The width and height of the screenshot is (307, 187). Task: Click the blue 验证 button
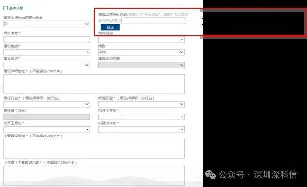(x=110, y=27)
